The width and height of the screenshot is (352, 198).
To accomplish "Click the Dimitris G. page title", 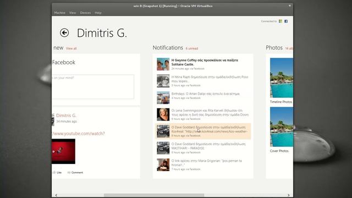I will click(102, 33).
